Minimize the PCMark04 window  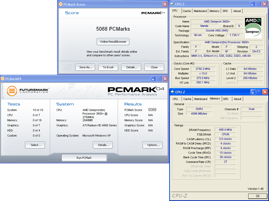[153, 79]
